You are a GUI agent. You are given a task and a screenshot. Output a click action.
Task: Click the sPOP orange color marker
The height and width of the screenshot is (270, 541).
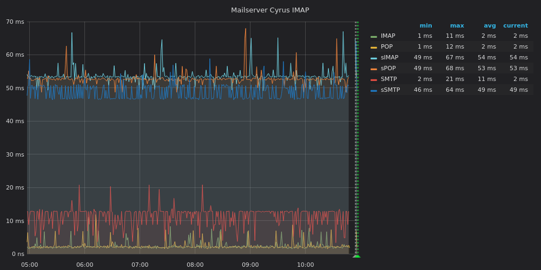tap(374, 69)
